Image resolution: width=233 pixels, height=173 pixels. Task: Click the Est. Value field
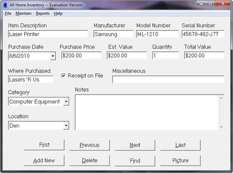pos(127,55)
